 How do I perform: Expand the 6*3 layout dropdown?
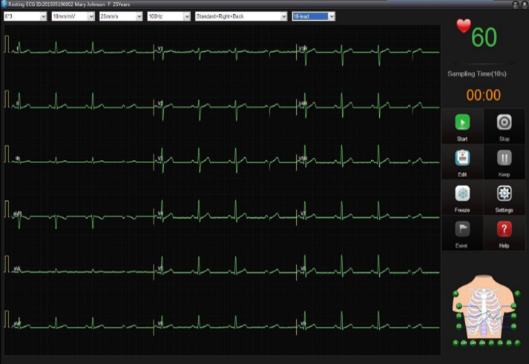(25, 16)
